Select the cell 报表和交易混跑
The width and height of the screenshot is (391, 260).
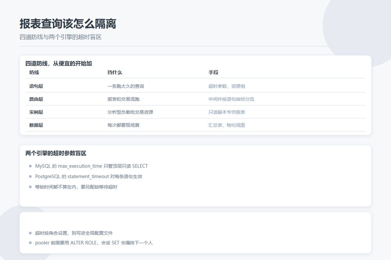point(124,99)
